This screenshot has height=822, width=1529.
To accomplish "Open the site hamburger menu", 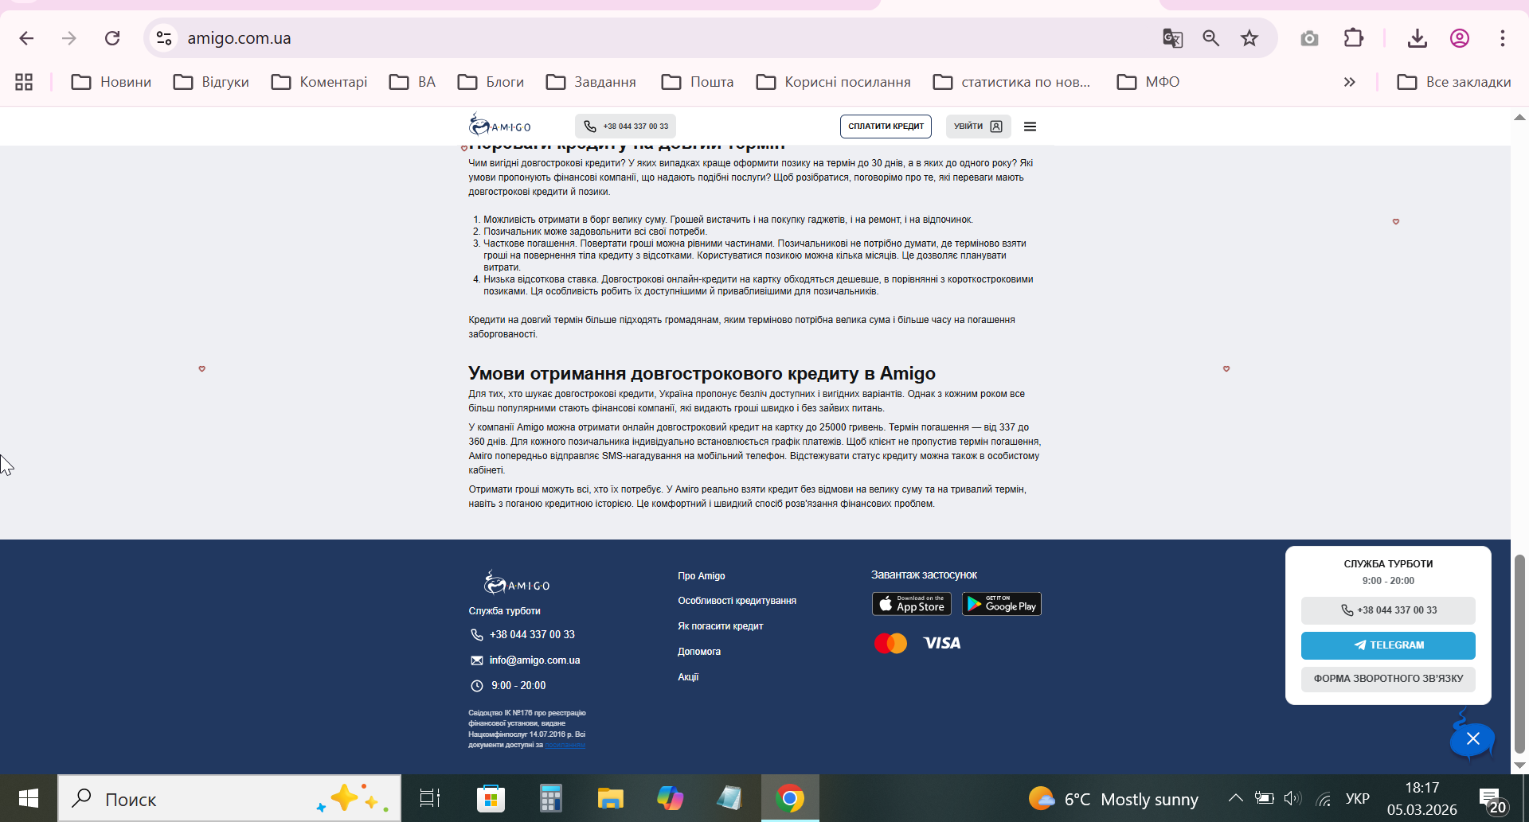I will click(x=1030, y=126).
